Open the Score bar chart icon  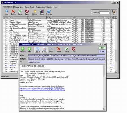(x=42, y=12)
